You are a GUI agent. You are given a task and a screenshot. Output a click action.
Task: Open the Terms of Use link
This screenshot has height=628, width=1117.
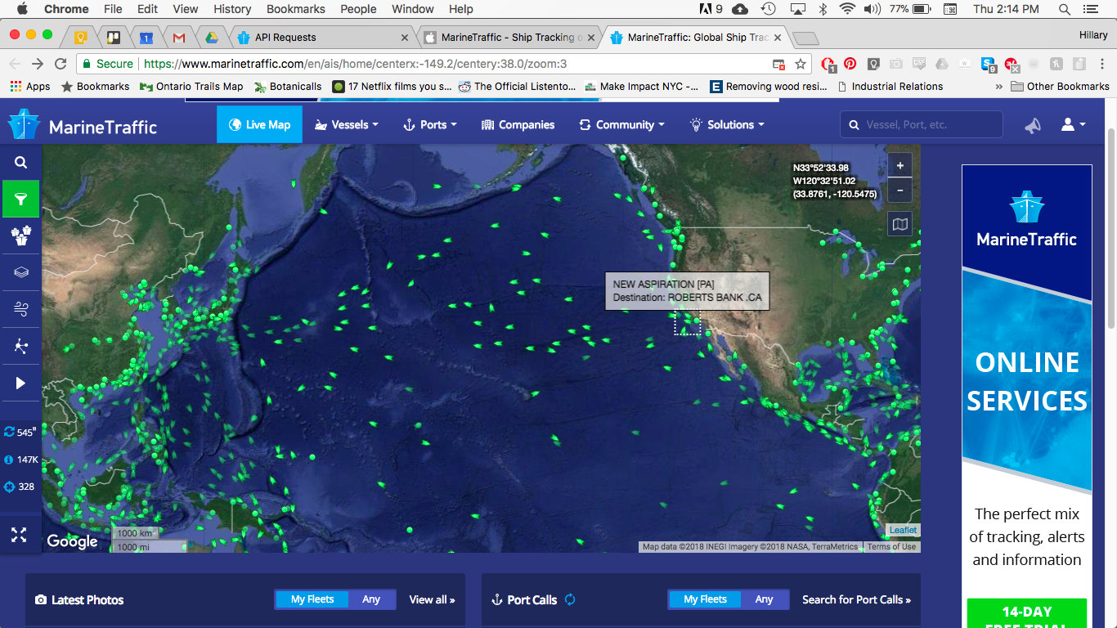(x=891, y=546)
